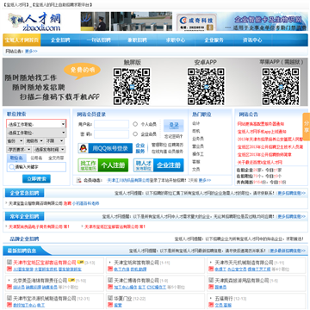310x310 pixels.
Task: Open hot position 操作工
Action: click(198, 154)
